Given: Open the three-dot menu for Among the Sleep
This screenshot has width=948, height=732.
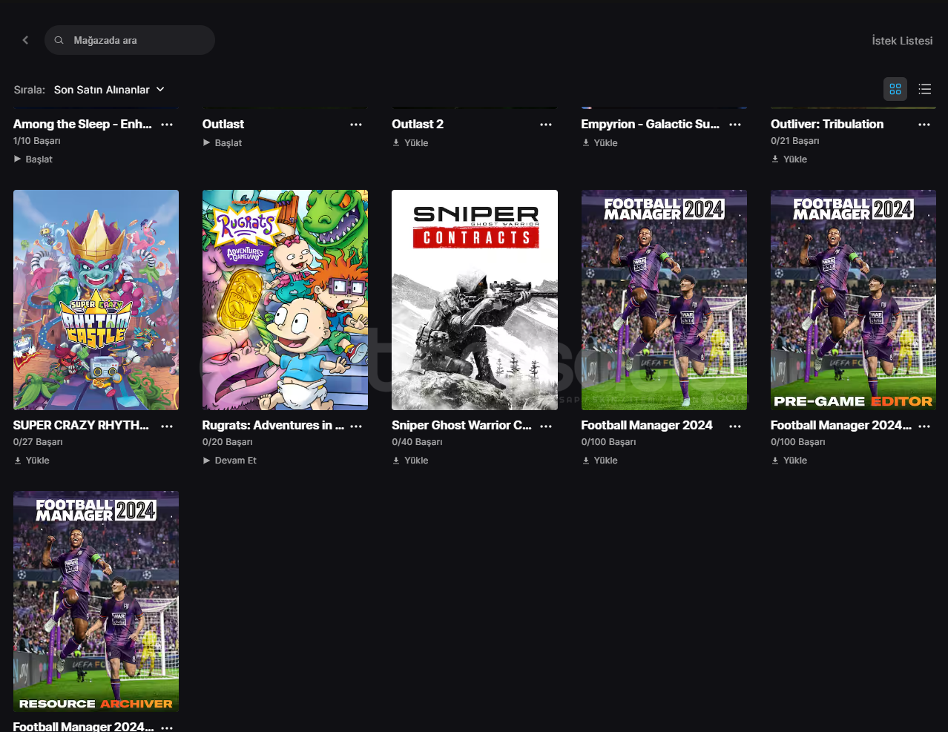Looking at the screenshot, I should pyautogui.click(x=167, y=125).
